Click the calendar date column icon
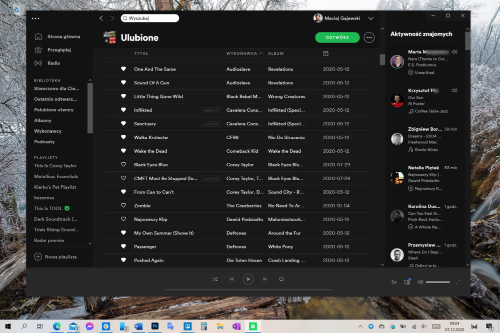This screenshot has height=333, width=500. tap(325, 53)
